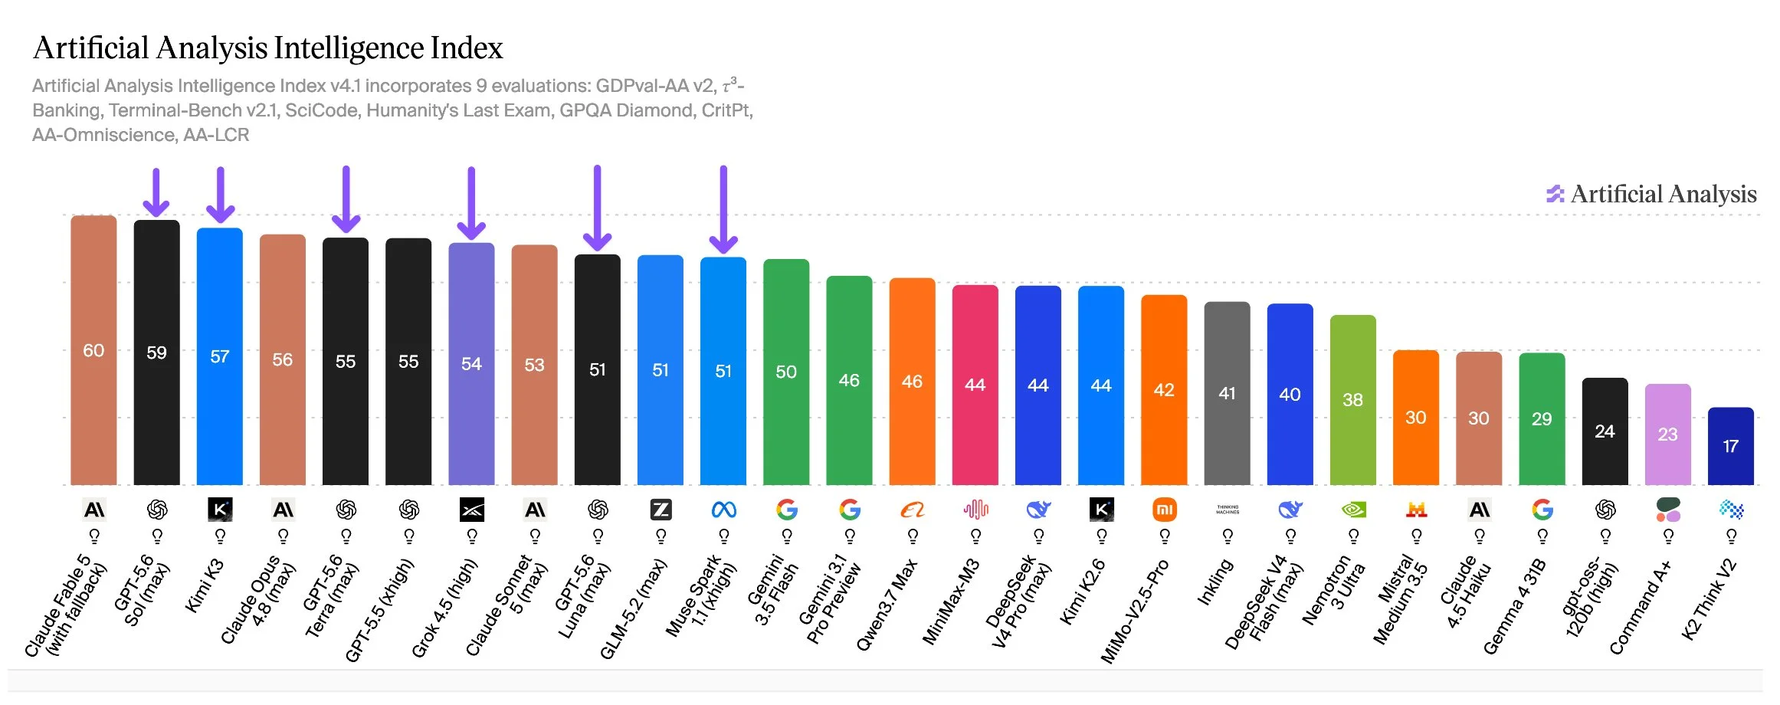Viewport: 1780px width, 705px height.
Task: Click the MiniMax waveform logo
Action: pos(975,510)
